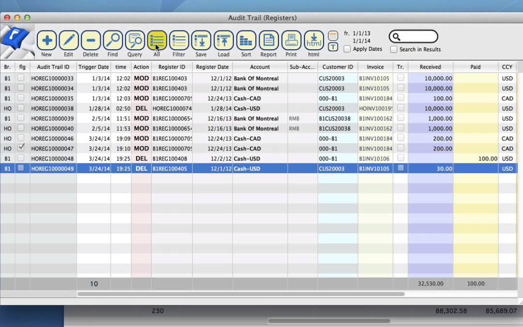This screenshot has width=523, height=327.
Task: Click Register ID HOREG1000074 cell
Action: click(172, 108)
